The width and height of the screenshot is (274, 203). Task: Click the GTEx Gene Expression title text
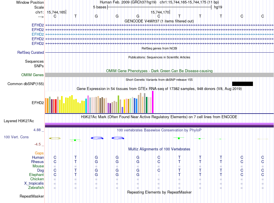tap(159, 89)
